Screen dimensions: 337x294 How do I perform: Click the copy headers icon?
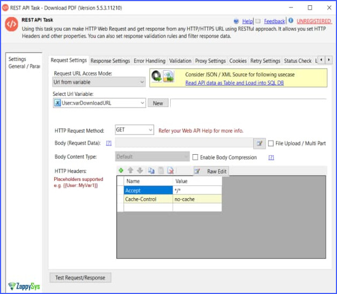pos(151,171)
